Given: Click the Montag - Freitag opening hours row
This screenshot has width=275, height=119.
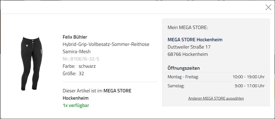Looking at the screenshot, I should coord(216,77).
